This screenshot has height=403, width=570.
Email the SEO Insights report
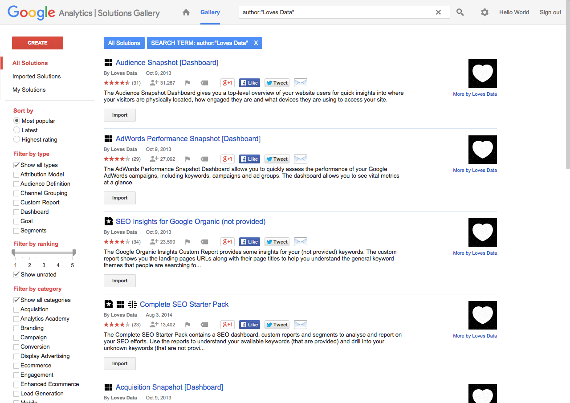(301, 242)
